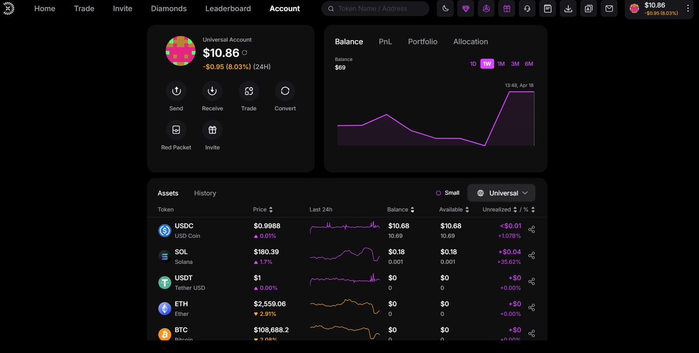
Task: Select the 1D chart range
Action: (473, 64)
